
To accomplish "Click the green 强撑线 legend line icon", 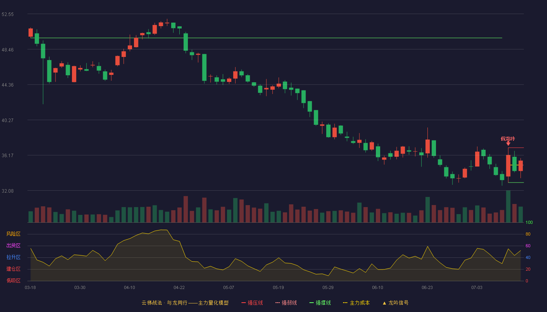I will coord(311,303).
